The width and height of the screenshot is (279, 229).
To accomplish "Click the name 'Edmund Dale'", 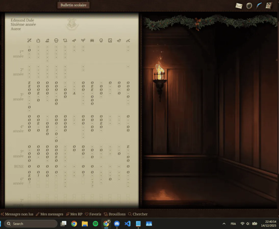I will 22,20.
